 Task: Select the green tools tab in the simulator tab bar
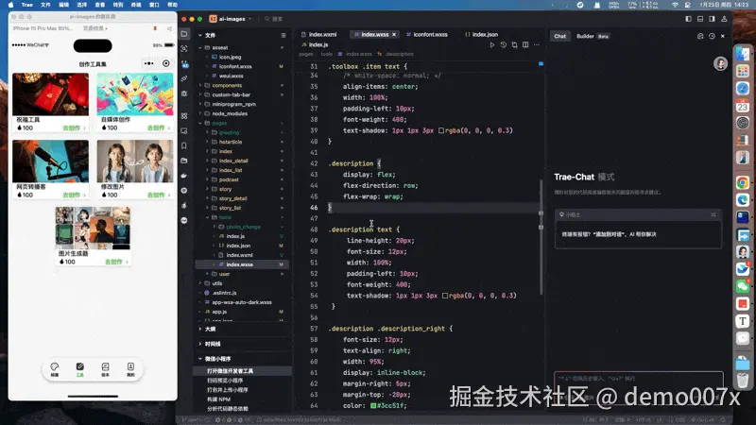[80, 369]
